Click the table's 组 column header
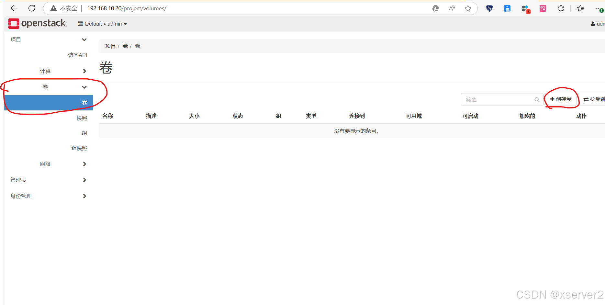 [x=278, y=116]
